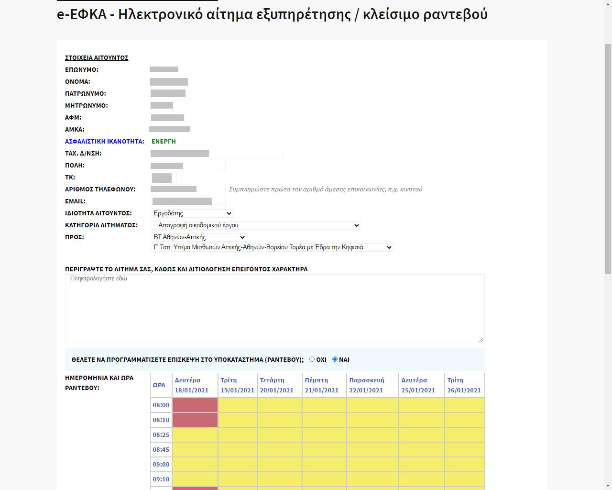This screenshot has height=490, width=612.
Task: Click the request description text area
Action: pos(274,308)
